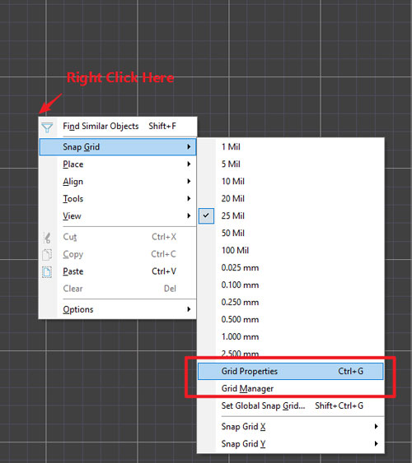Select Paste from the context menu

(118, 271)
